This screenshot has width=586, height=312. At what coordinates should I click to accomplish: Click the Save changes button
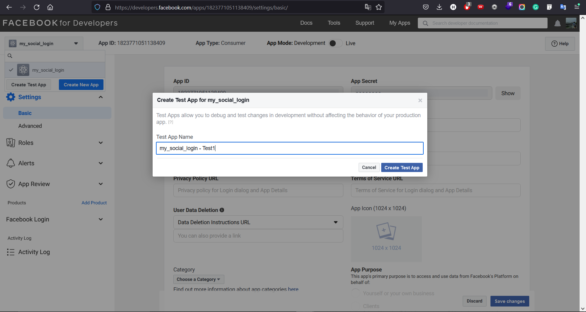[x=510, y=301]
